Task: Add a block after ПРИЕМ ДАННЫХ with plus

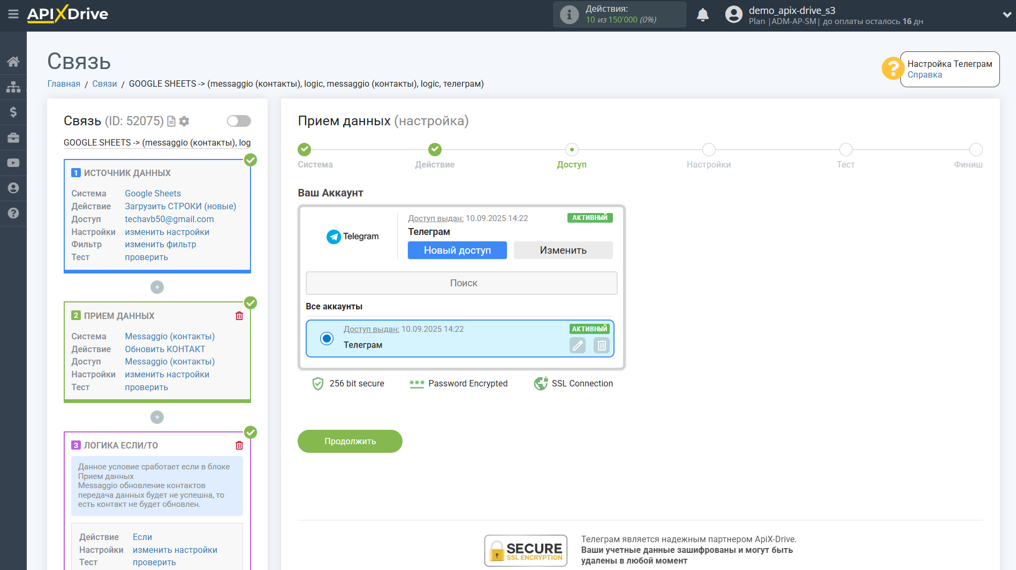Action: tap(157, 417)
